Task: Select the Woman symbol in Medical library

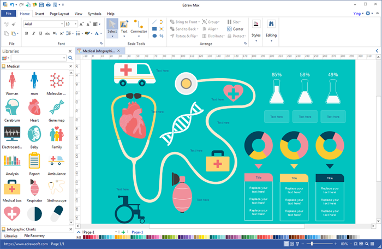Action: [x=12, y=80]
